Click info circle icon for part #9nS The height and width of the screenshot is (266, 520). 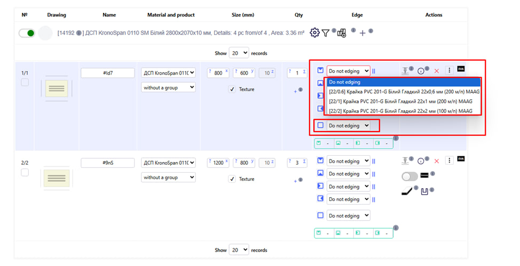click(x=421, y=161)
